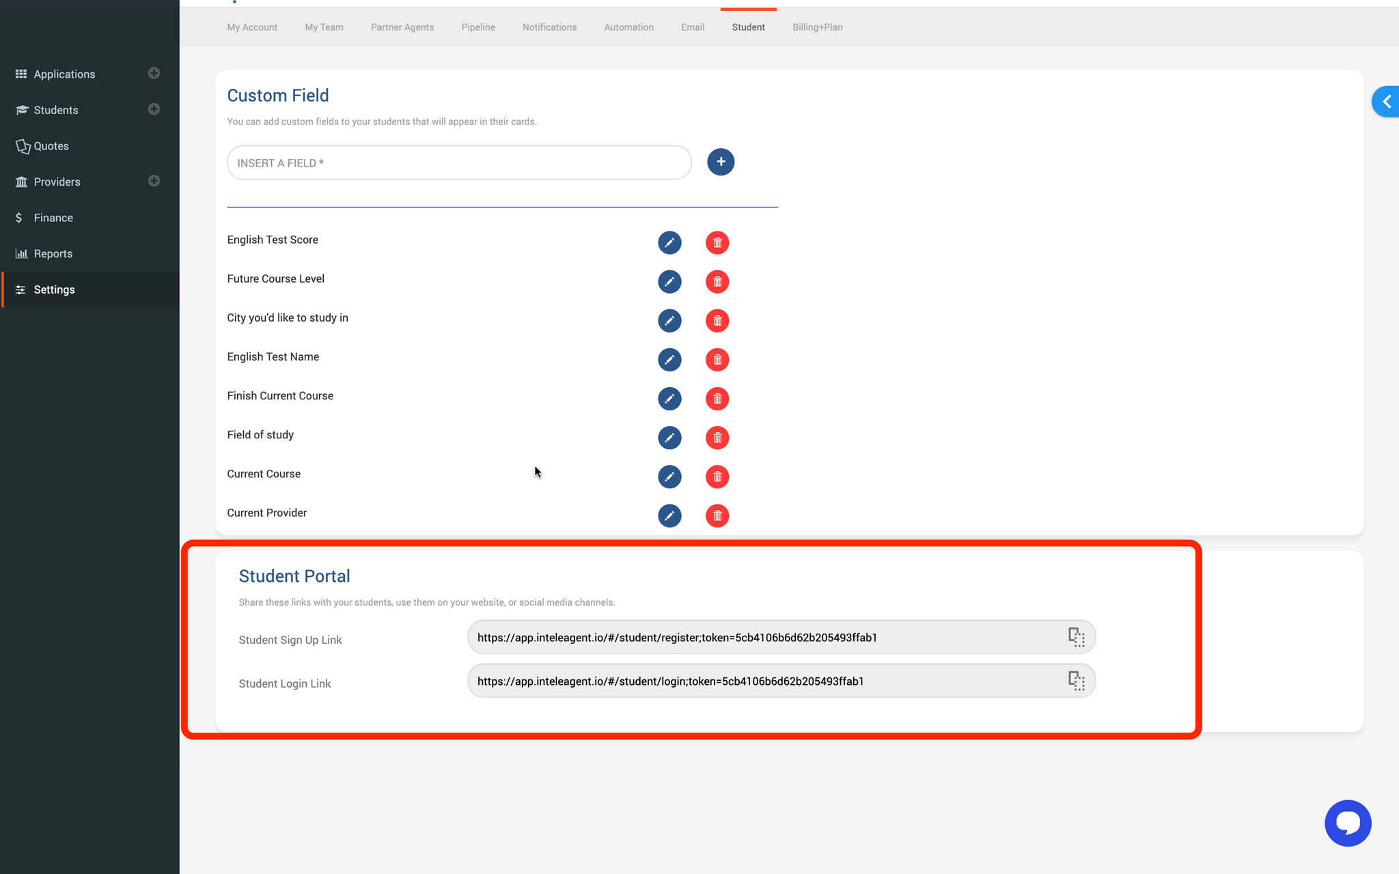The height and width of the screenshot is (874, 1399).
Task: Copy the Student Login Link
Action: pyautogui.click(x=1077, y=681)
